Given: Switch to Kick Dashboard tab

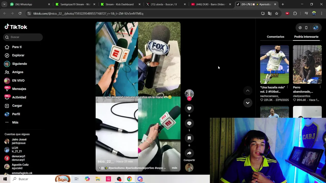Looking at the screenshot, I should (120, 4).
